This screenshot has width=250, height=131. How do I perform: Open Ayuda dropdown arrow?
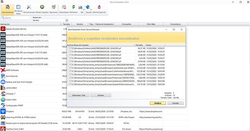91,10
